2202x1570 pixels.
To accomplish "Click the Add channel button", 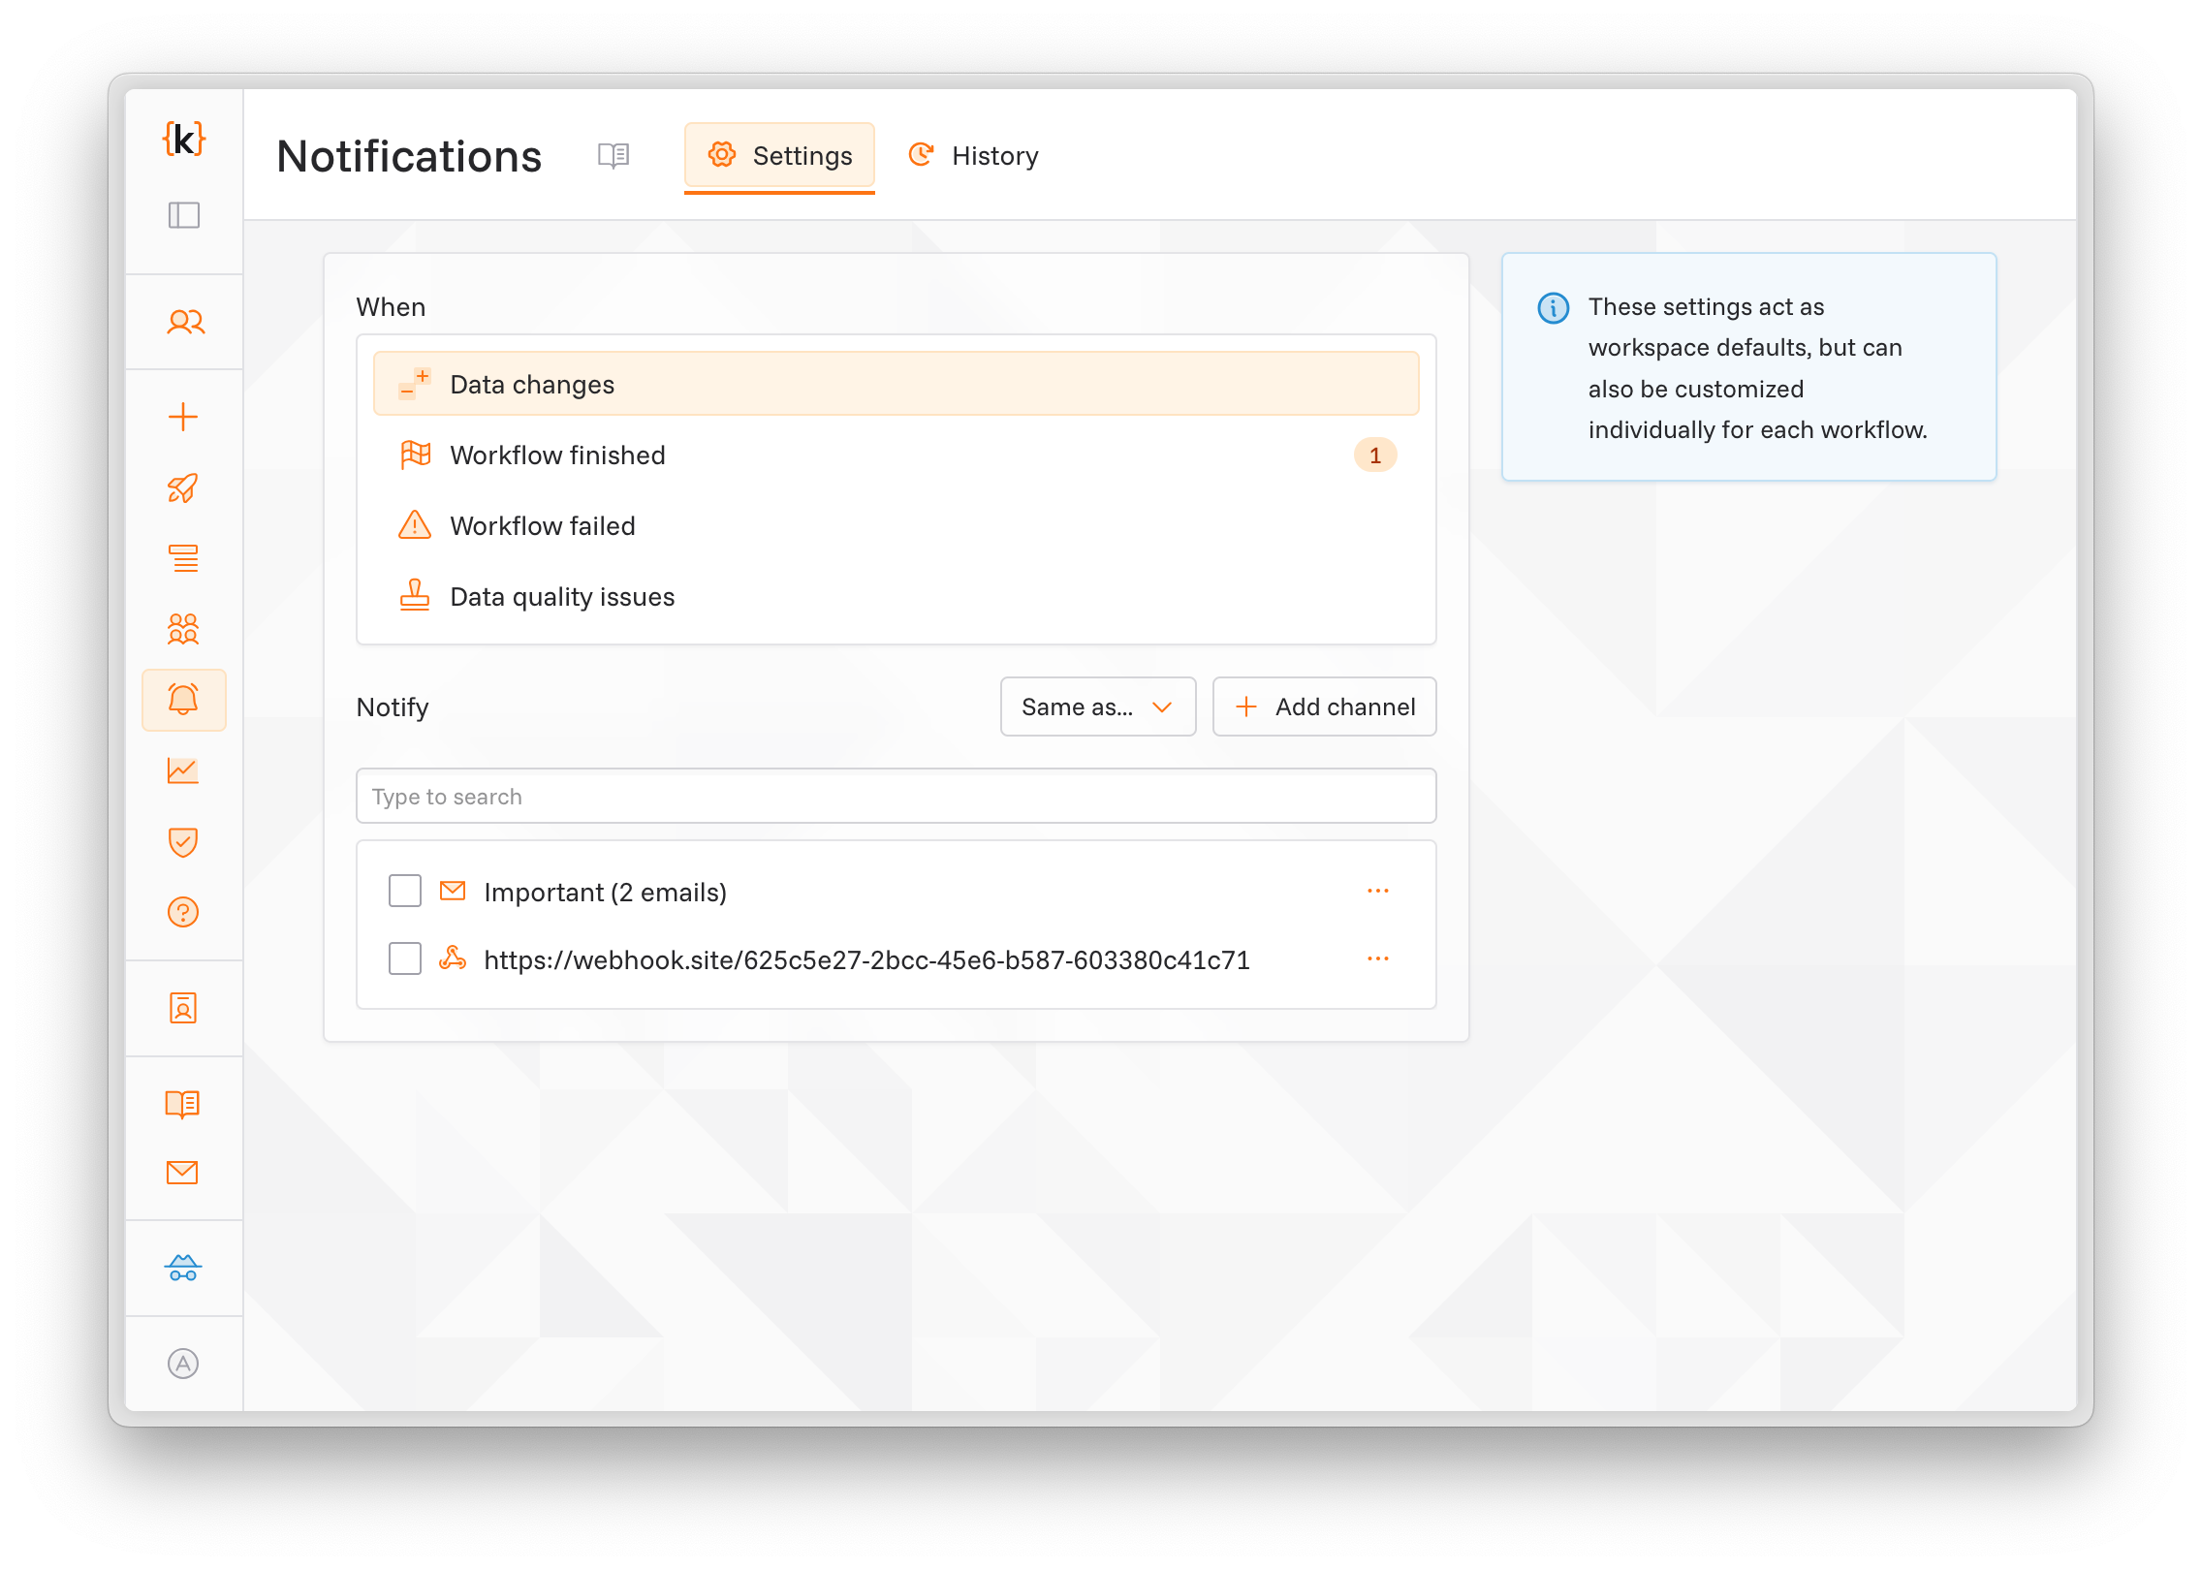I will point(1324,706).
